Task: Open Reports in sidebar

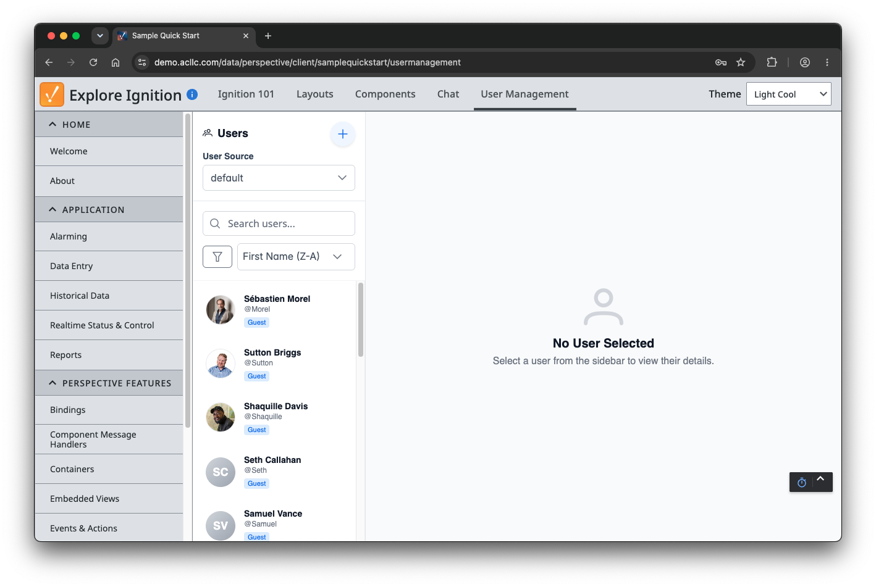Action: click(x=109, y=356)
